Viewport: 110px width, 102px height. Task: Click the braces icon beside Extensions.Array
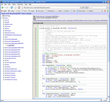5,33
